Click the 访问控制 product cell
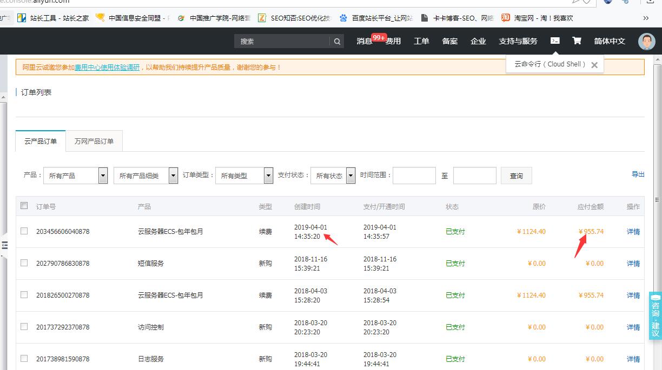662x370 pixels. point(151,327)
